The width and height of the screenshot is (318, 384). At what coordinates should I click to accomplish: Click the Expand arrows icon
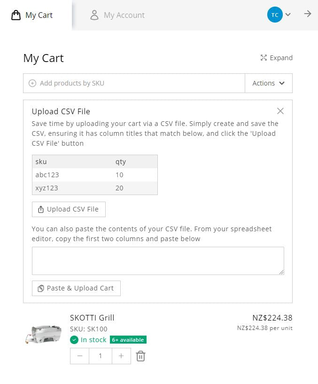[264, 58]
